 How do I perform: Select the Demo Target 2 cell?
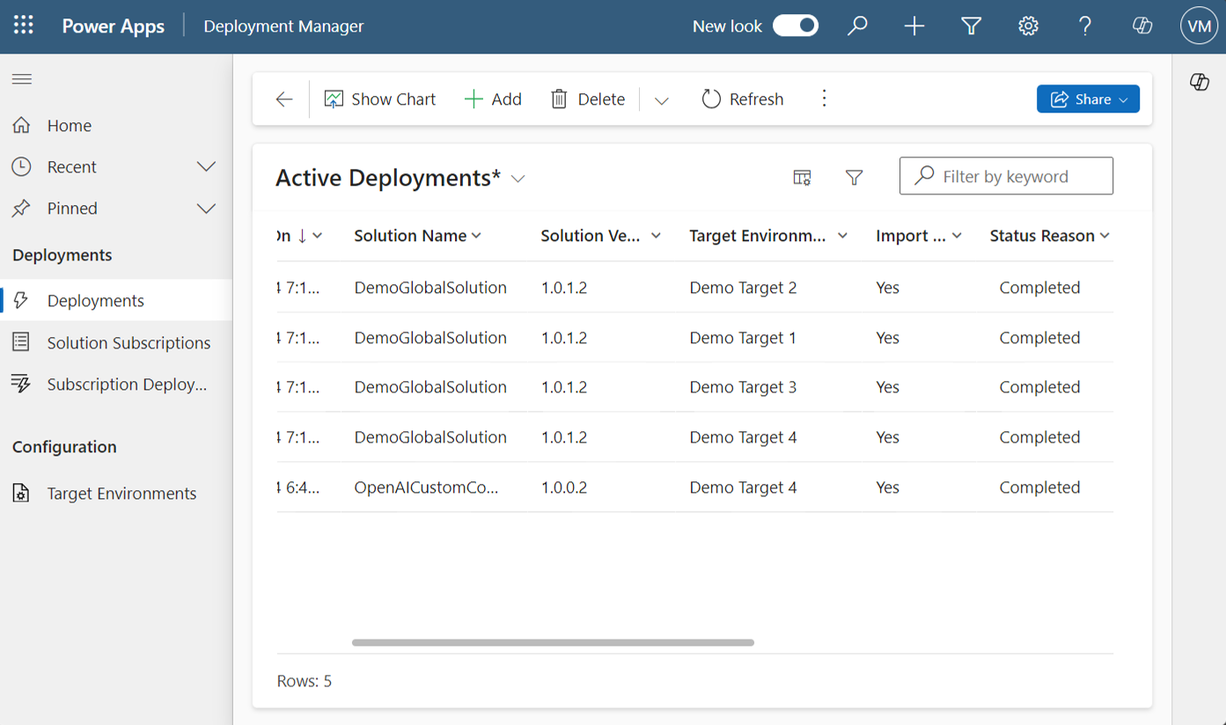click(743, 288)
